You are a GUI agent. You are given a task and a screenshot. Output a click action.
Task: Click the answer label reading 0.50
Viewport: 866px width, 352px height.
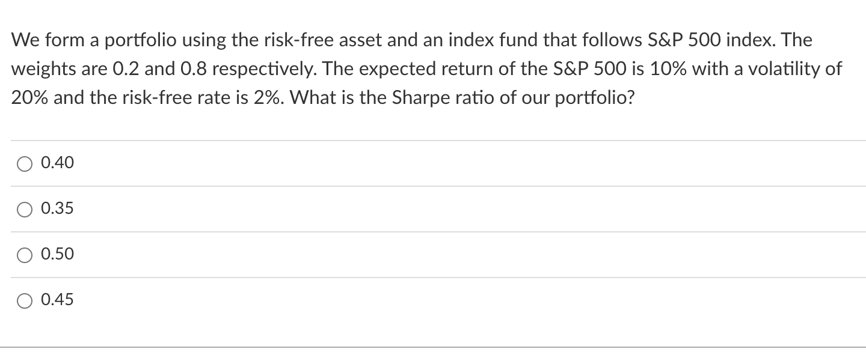click(x=57, y=254)
